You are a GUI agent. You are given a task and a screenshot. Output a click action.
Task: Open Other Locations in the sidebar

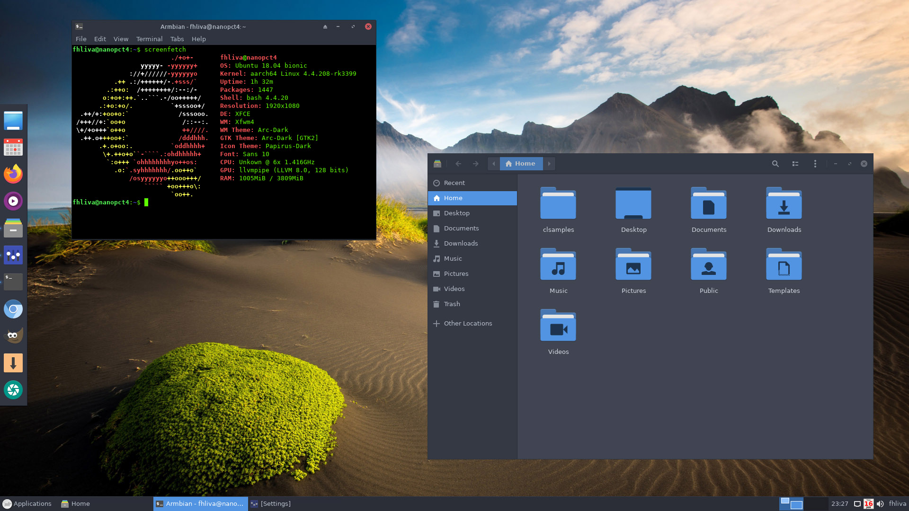click(472, 324)
